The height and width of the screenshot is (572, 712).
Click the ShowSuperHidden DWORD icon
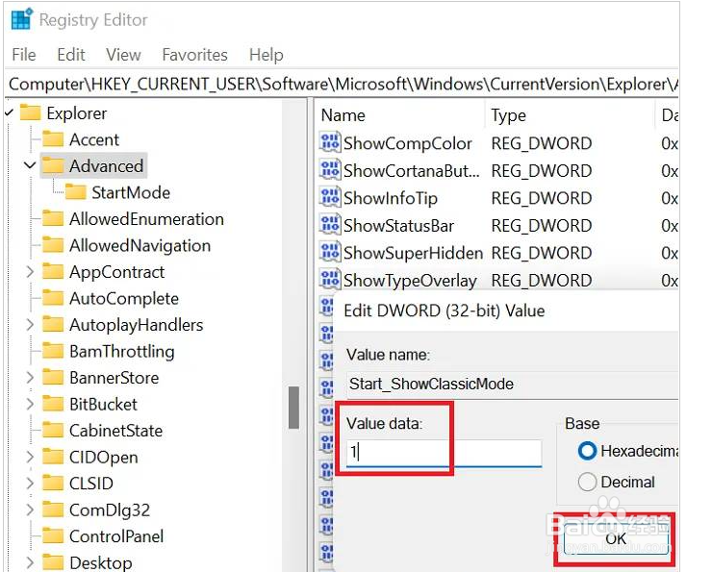coord(330,253)
